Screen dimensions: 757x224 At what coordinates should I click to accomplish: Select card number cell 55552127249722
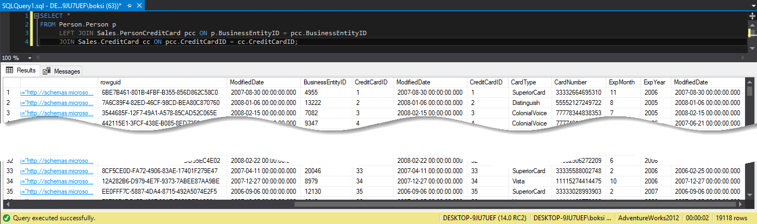pos(579,103)
